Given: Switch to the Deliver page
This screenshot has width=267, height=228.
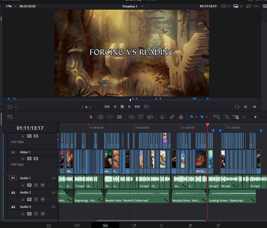Looking at the screenshot, I should coord(218,225).
